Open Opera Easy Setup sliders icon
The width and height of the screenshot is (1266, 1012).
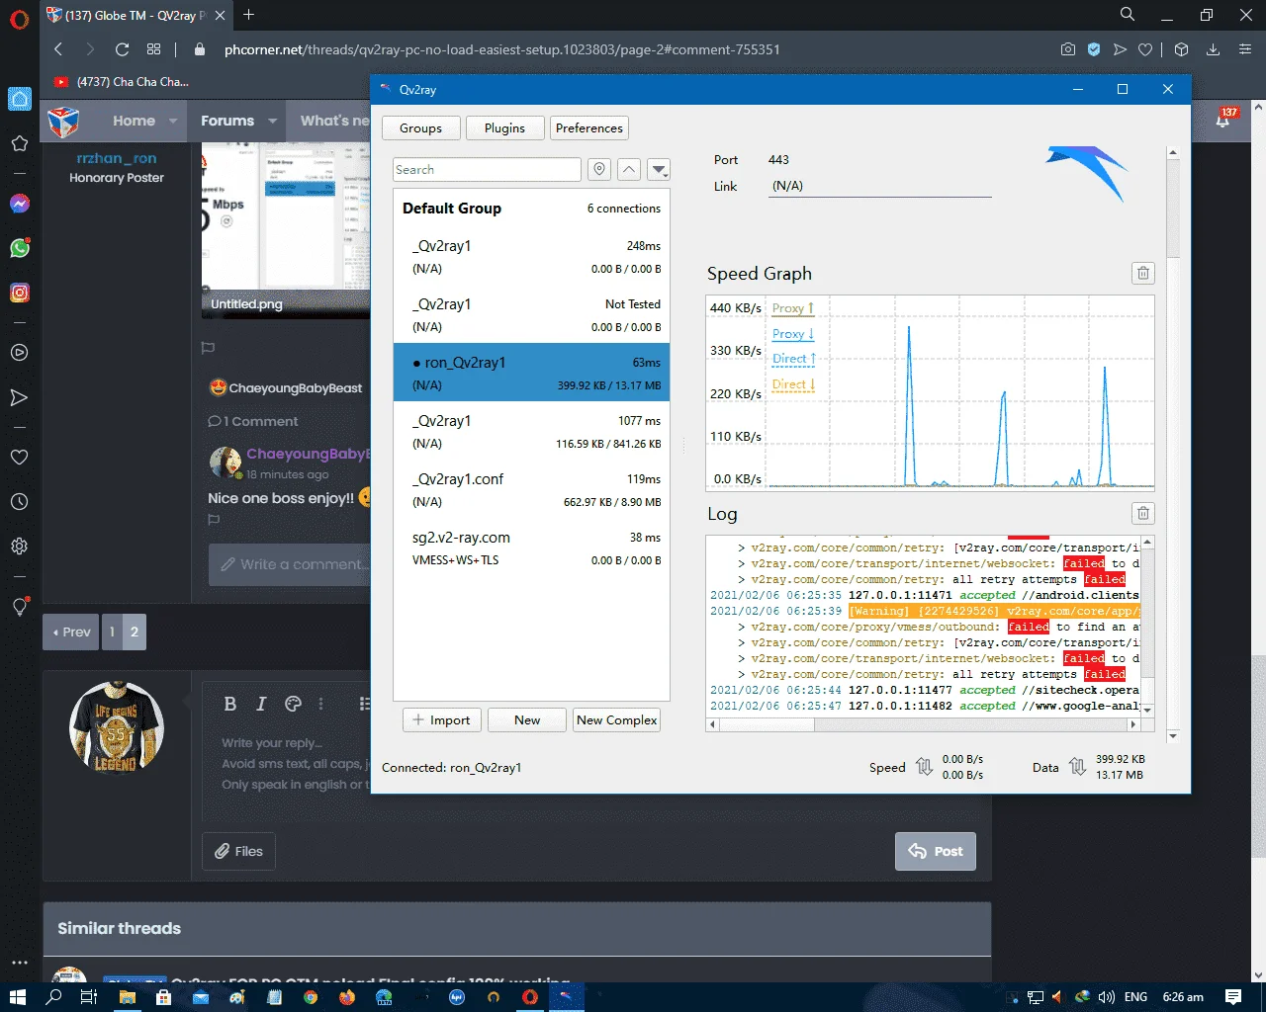[x=1244, y=49]
